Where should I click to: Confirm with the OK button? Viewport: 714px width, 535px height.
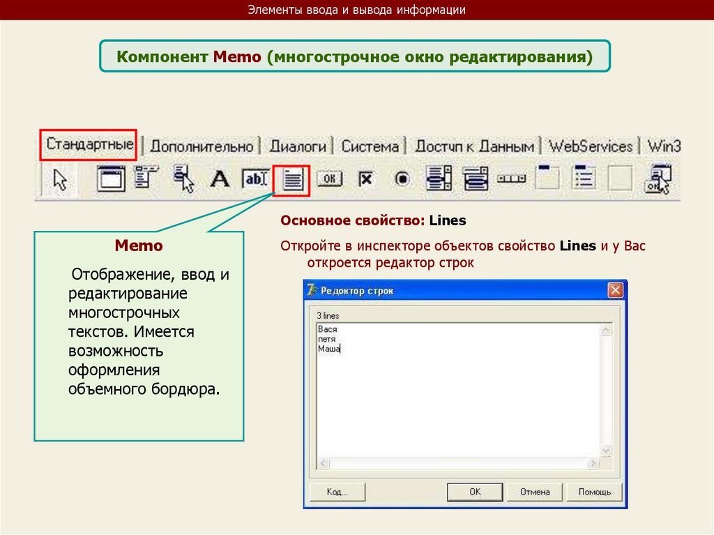(x=475, y=492)
